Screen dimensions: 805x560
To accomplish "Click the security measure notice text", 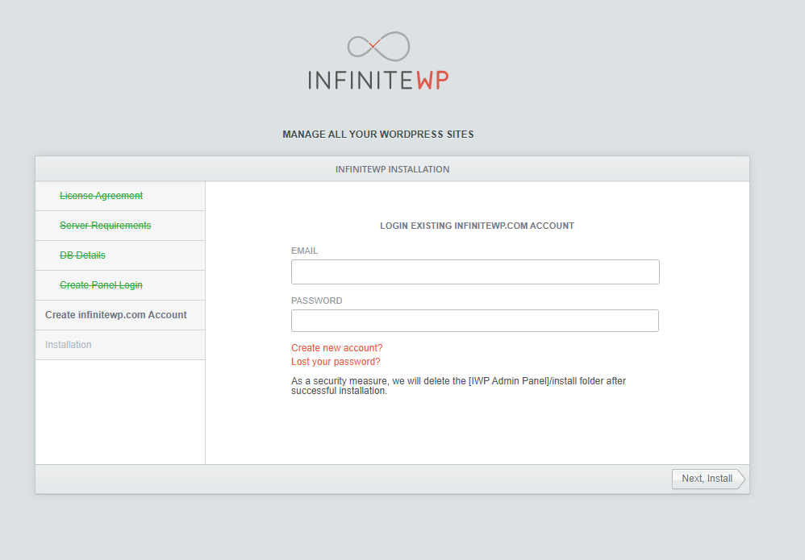I will point(458,386).
